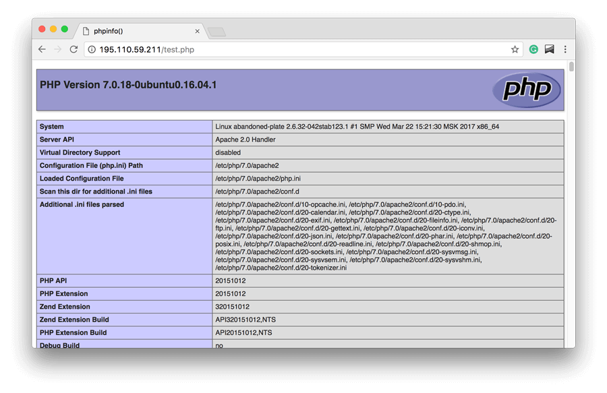Open the Grammarly extension
Screen dimensions: 607x393
tap(533, 49)
